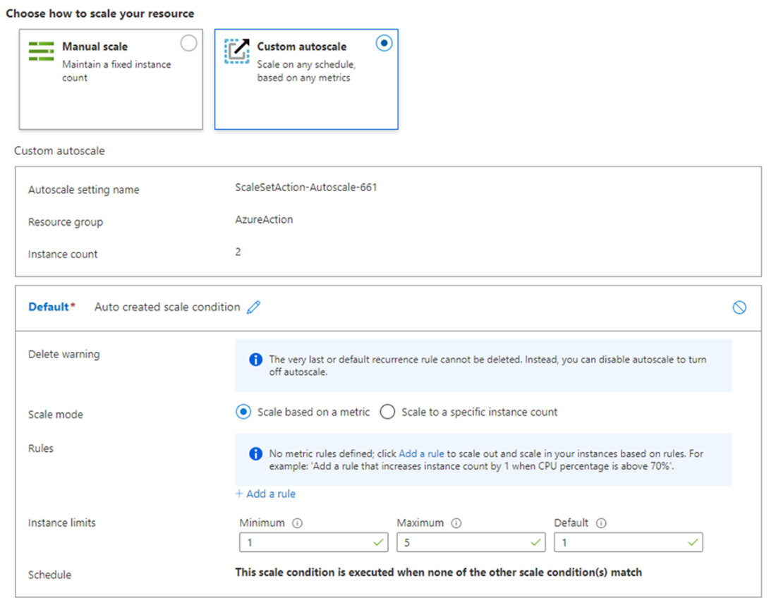Click the Maximum instance limit field
Screen dimensions: 776x605
462,542
